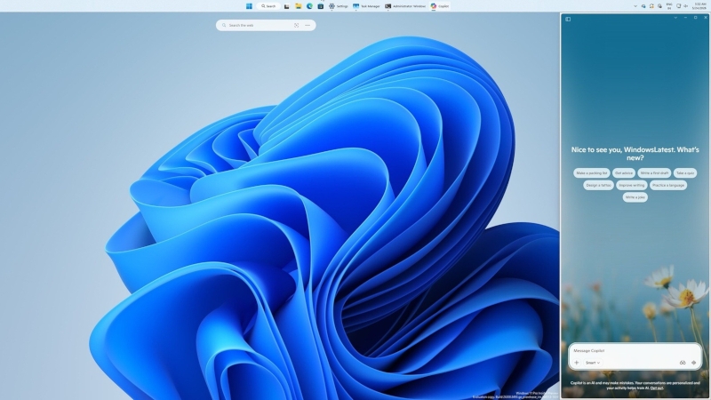Click the orange-badged icon in the system tray
The width and height of the screenshot is (711, 400).
click(651, 6)
